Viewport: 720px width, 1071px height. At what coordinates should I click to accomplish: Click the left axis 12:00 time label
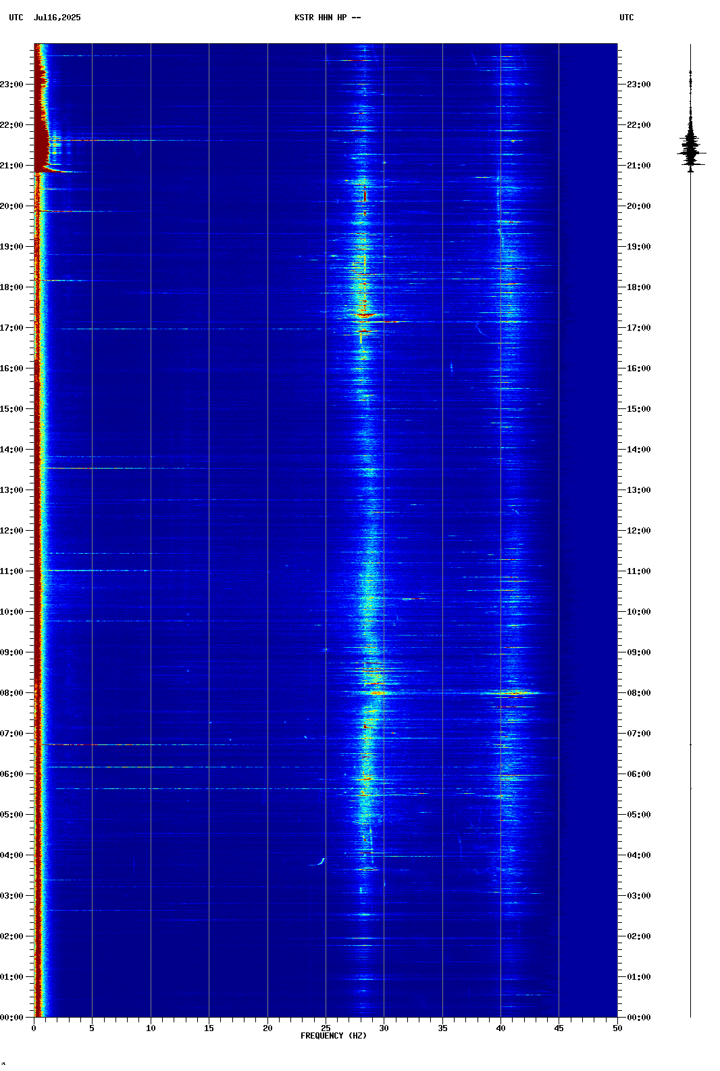tap(11, 531)
